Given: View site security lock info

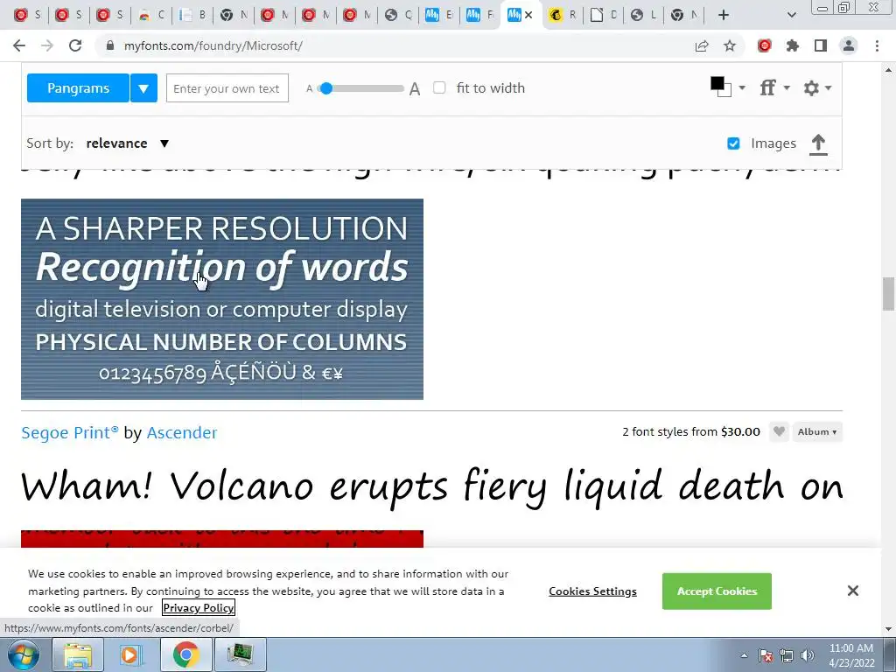Looking at the screenshot, I should pyautogui.click(x=110, y=45).
